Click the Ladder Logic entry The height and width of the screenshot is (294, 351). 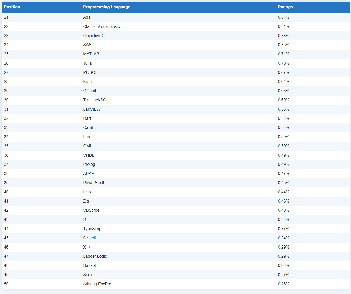(x=95, y=256)
